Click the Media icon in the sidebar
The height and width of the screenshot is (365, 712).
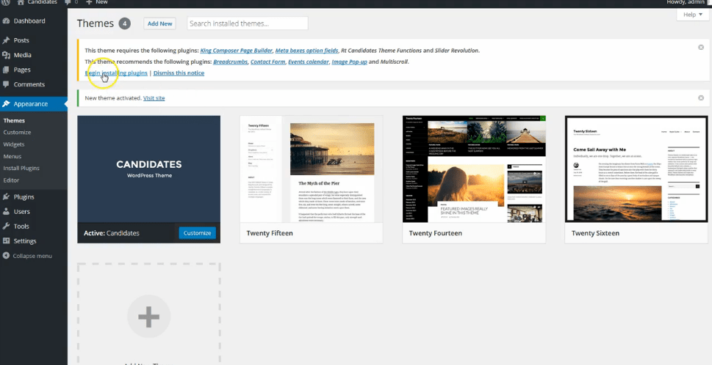(7, 55)
